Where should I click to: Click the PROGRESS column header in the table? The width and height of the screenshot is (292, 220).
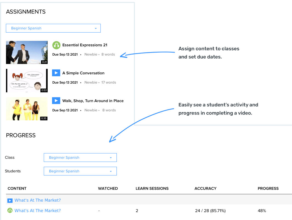pyautogui.click(x=268, y=188)
